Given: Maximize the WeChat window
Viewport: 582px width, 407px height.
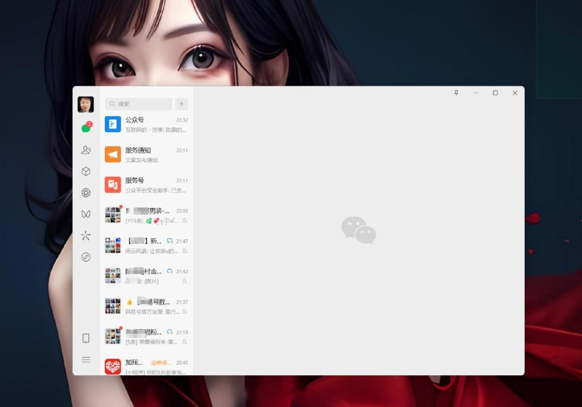Looking at the screenshot, I should pyautogui.click(x=495, y=93).
